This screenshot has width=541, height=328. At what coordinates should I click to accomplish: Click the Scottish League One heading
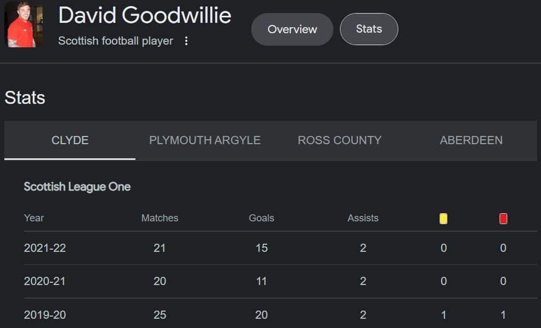point(77,187)
